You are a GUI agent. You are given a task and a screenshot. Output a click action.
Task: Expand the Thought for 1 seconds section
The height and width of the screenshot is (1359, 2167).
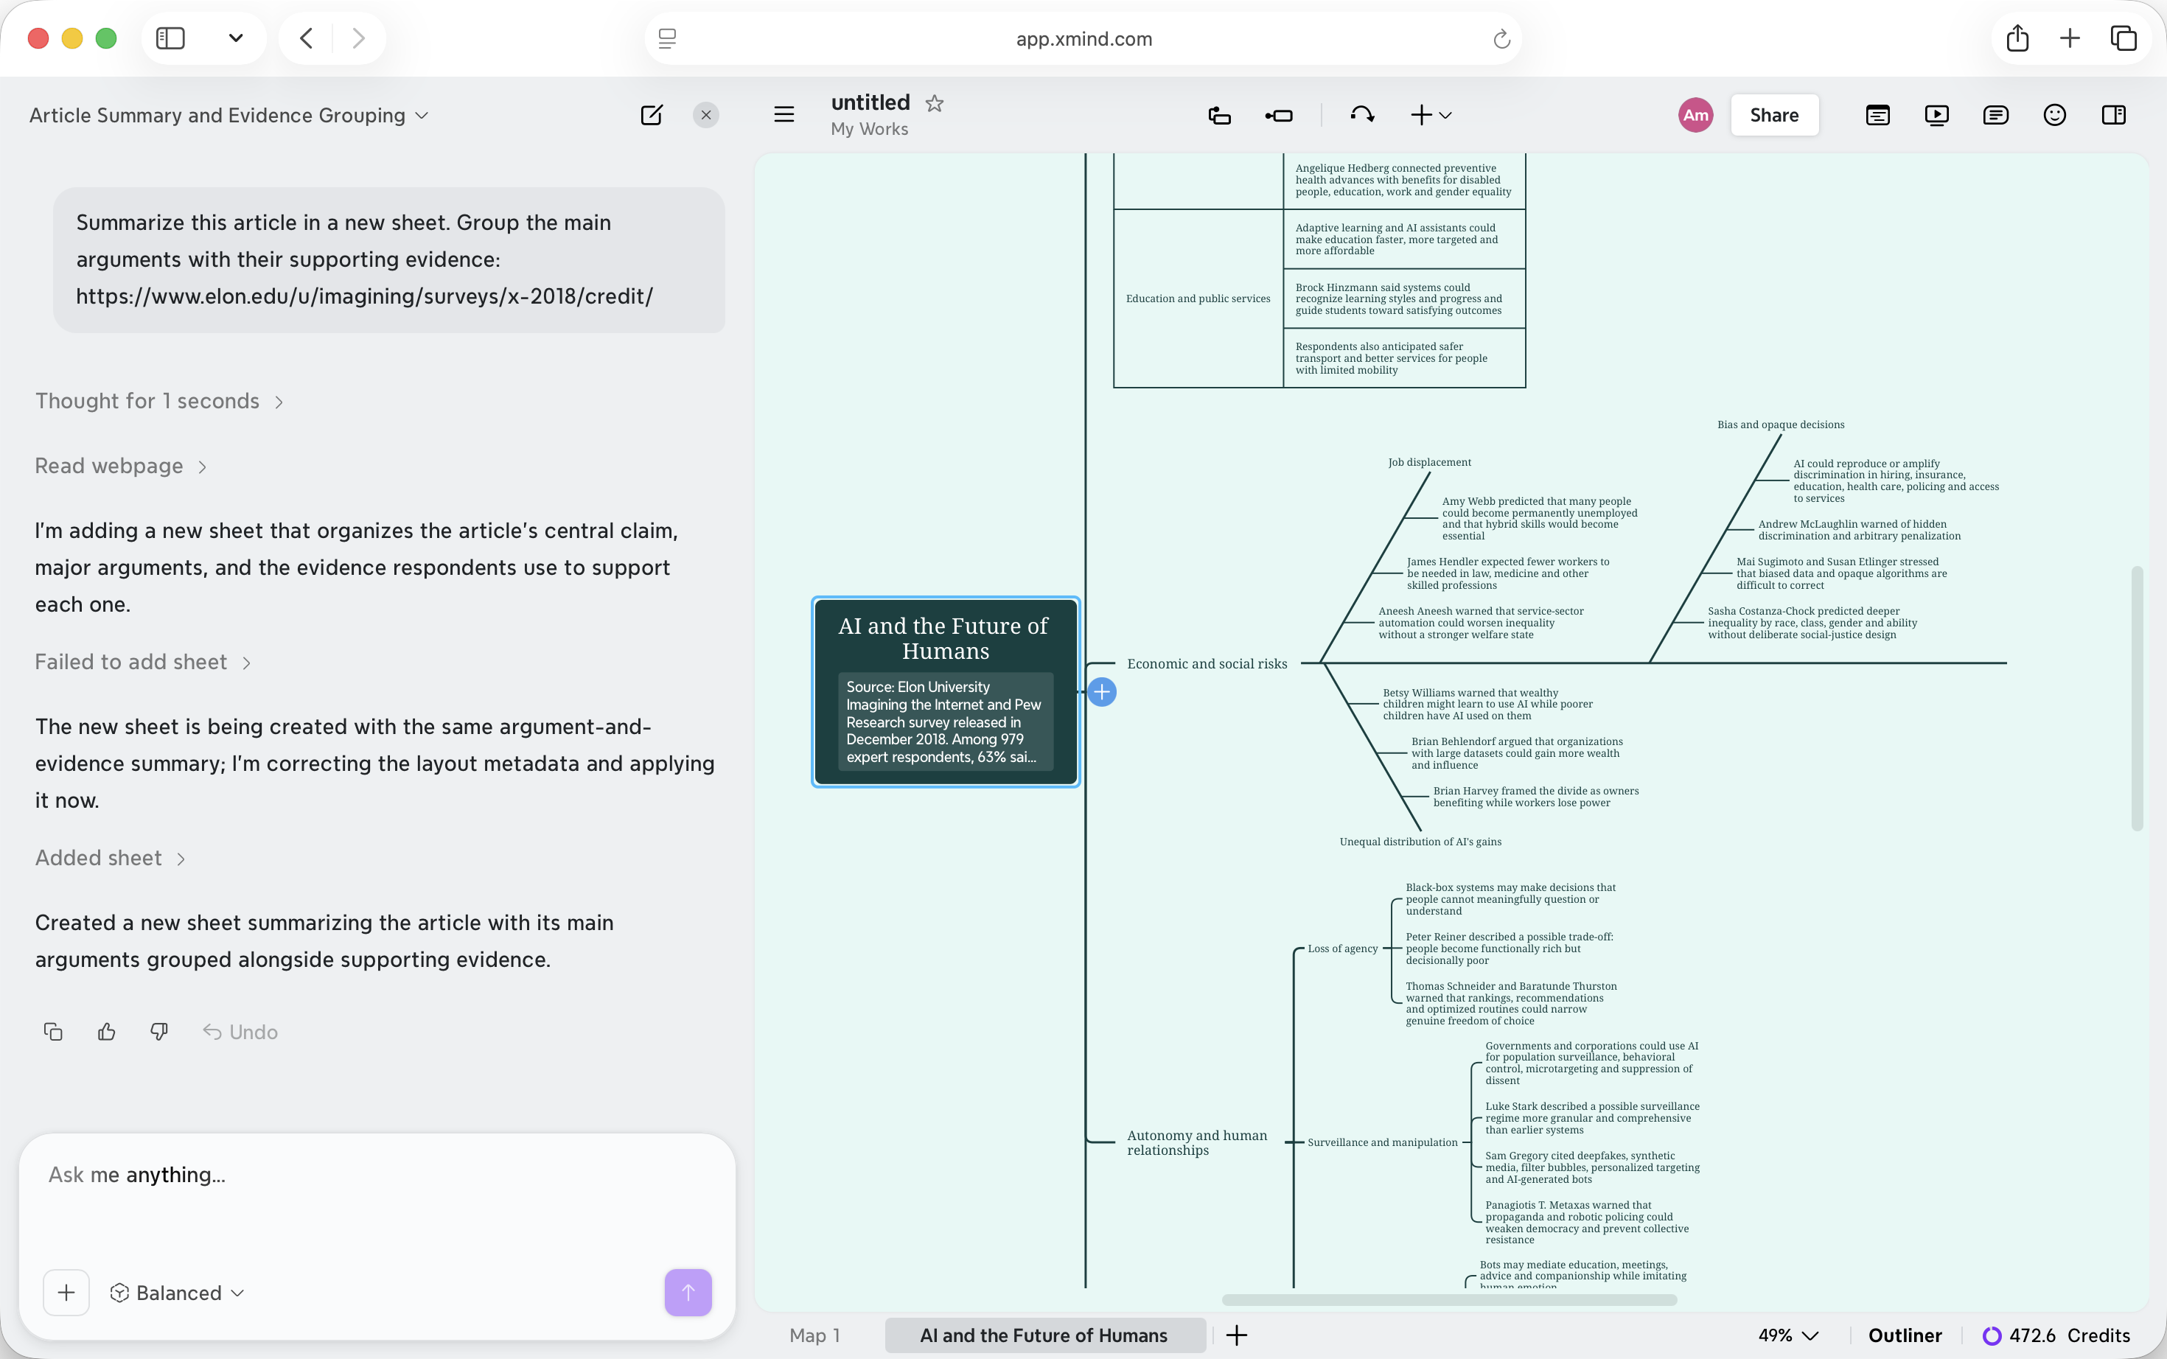pyautogui.click(x=159, y=401)
